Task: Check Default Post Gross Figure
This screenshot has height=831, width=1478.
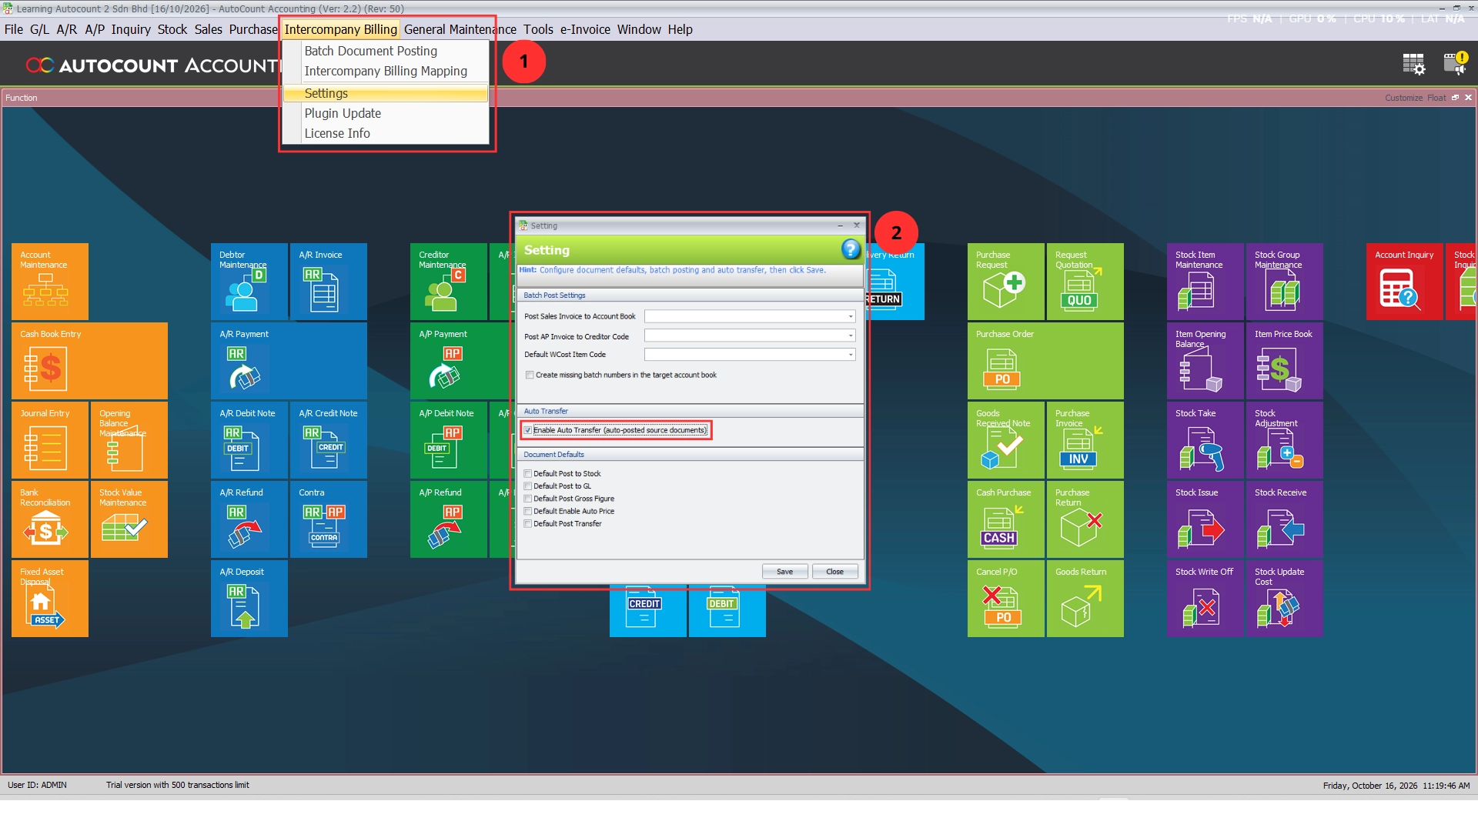Action: (528, 499)
